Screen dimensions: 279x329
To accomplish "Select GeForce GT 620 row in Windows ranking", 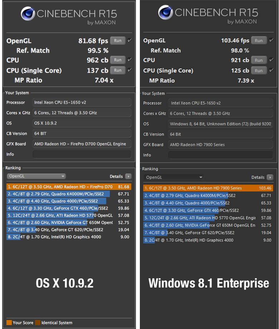I will coord(208,233).
